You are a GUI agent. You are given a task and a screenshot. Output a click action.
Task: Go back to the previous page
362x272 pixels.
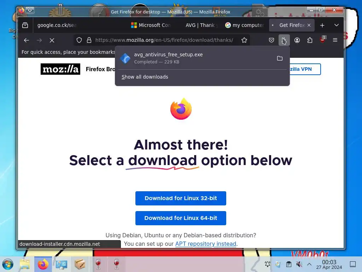click(27, 40)
